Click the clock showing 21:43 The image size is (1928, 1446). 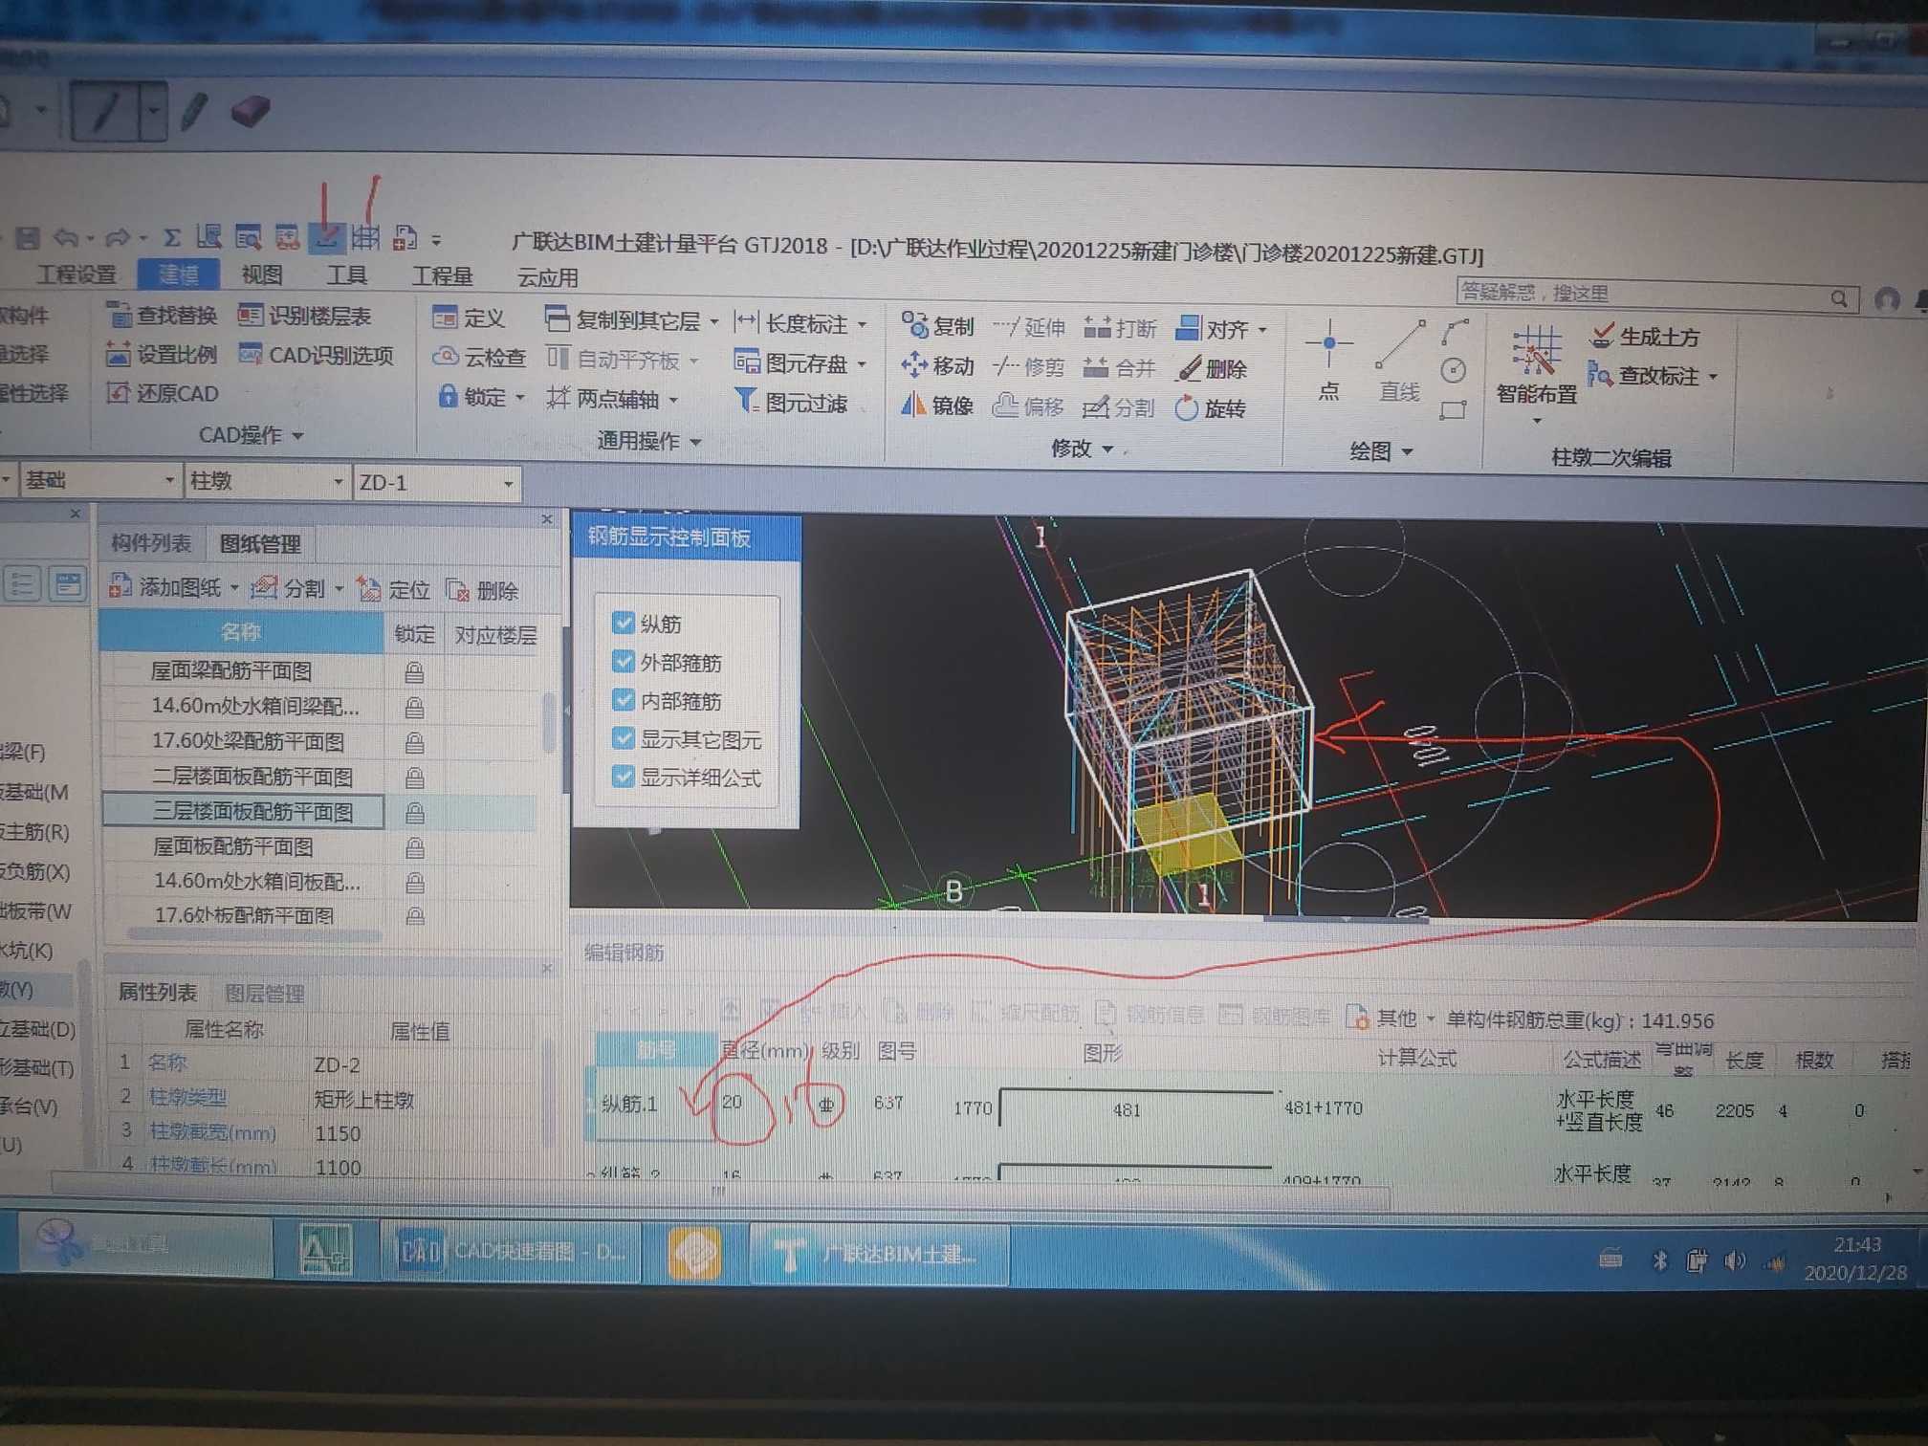pyautogui.click(x=1856, y=1244)
